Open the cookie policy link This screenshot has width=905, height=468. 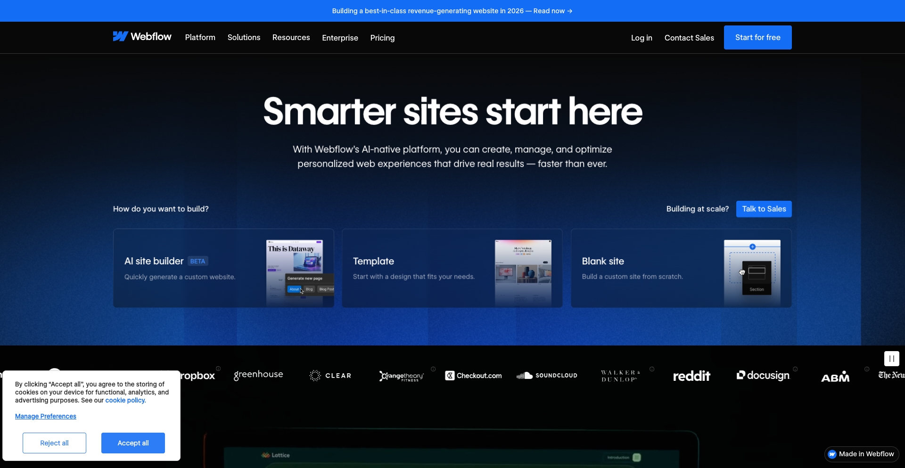click(x=125, y=400)
